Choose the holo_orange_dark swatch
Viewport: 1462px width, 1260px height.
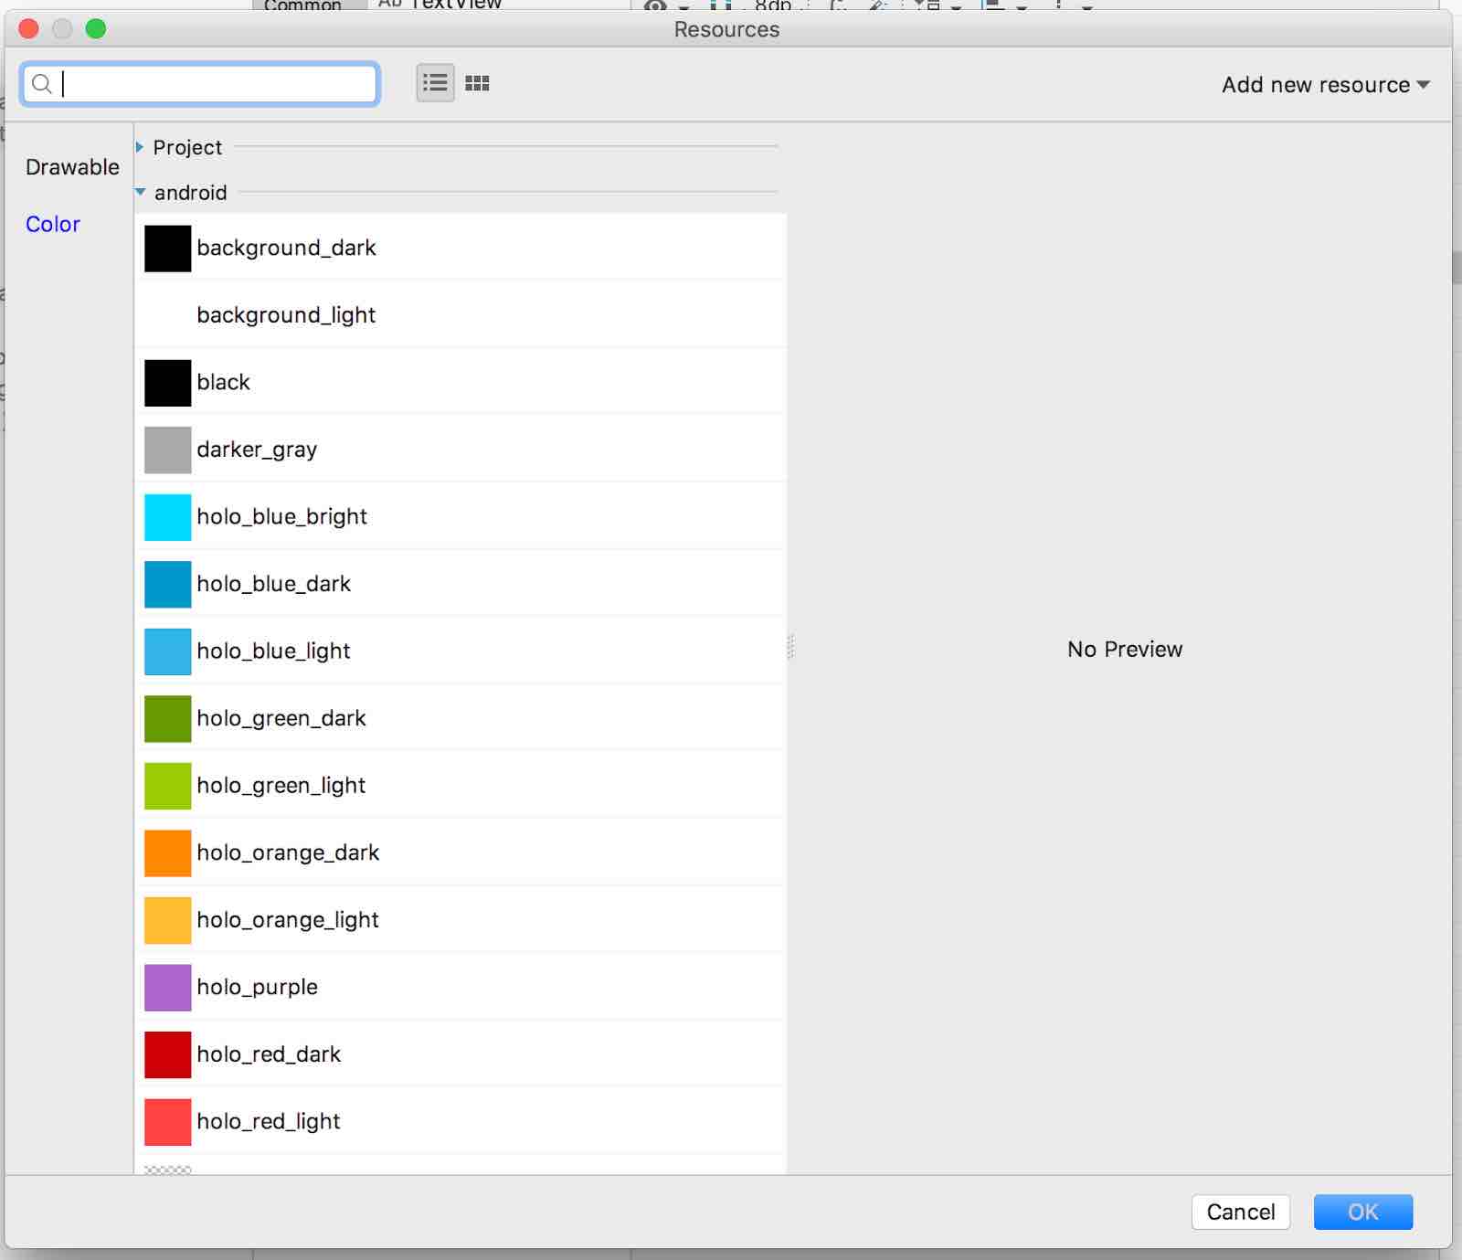(x=167, y=852)
